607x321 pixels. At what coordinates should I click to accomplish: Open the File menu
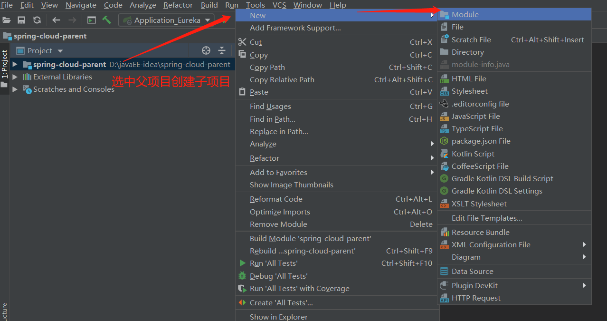(7, 5)
